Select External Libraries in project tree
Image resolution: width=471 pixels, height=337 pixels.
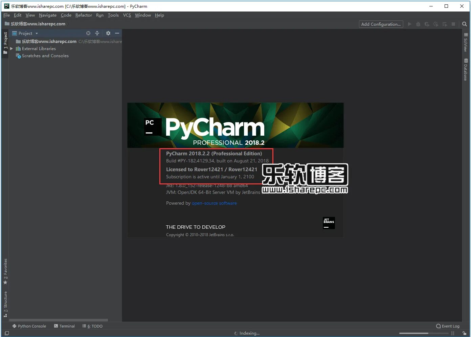[39, 49]
